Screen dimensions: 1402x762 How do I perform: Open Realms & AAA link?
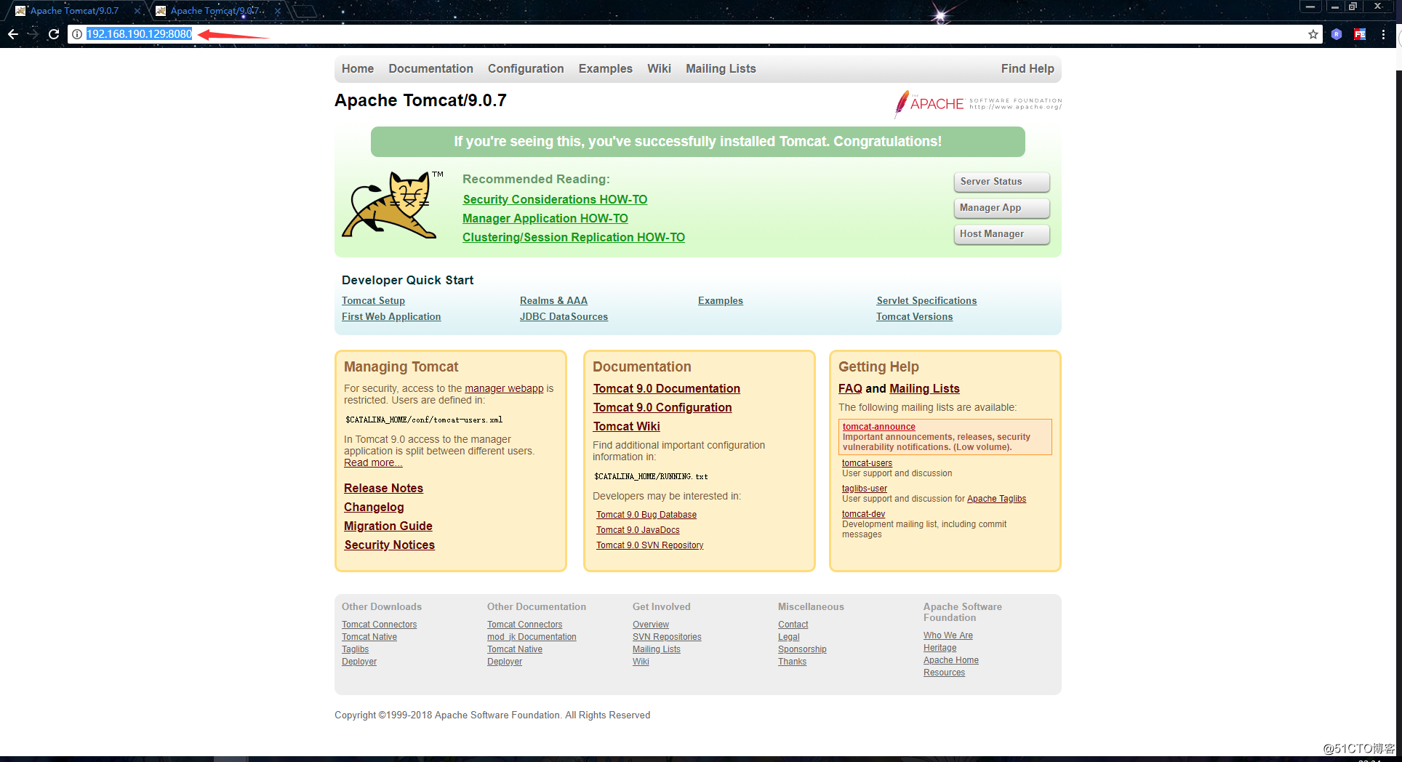click(x=553, y=300)
